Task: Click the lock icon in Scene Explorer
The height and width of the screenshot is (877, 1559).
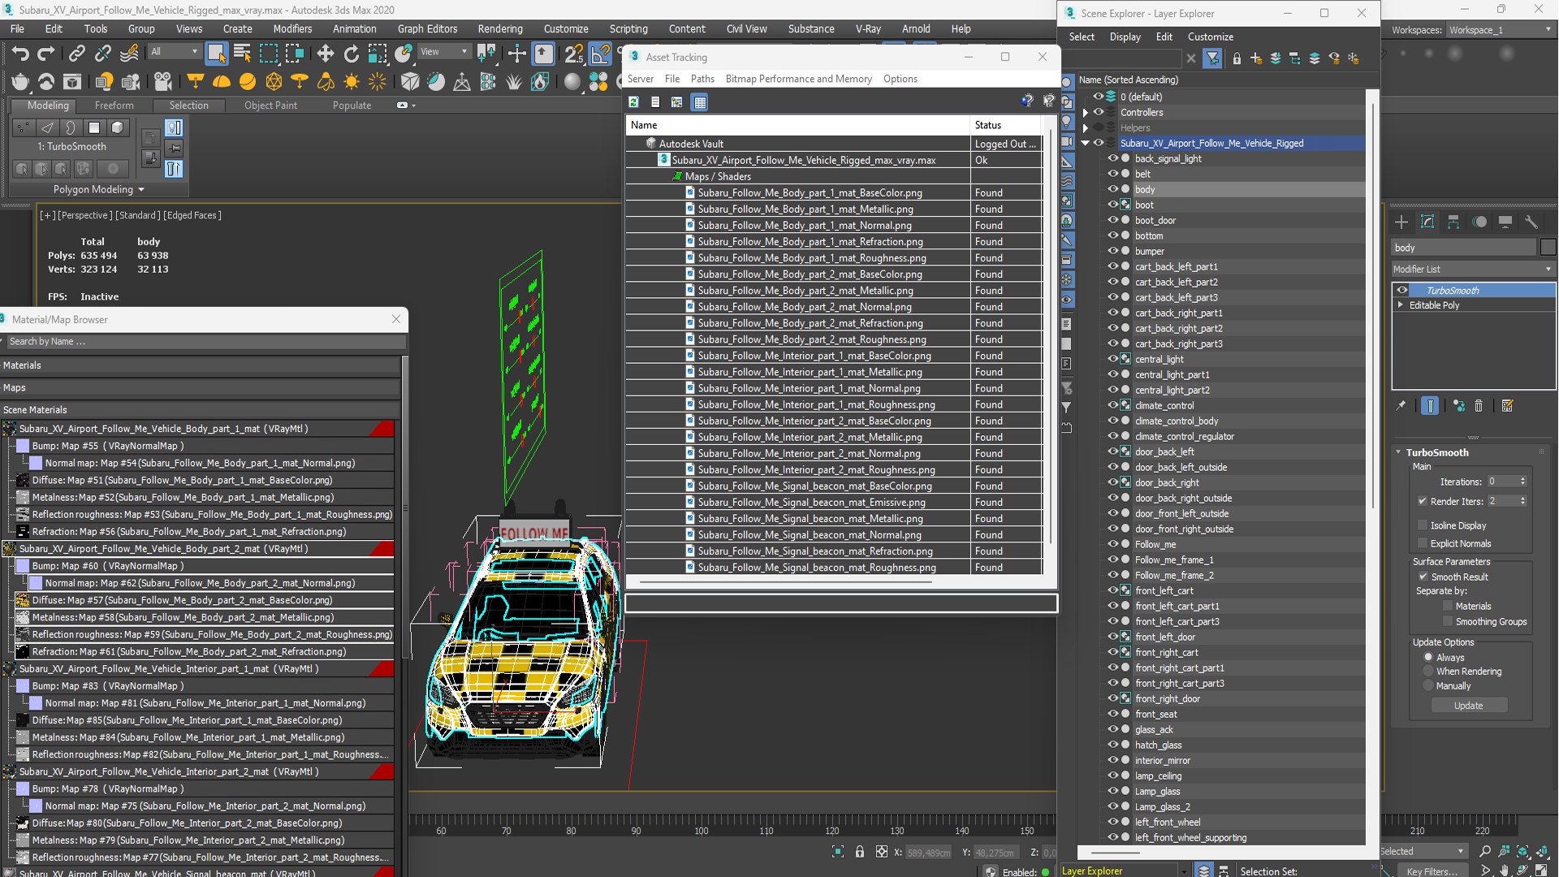Action: (x=1237, y=58)
